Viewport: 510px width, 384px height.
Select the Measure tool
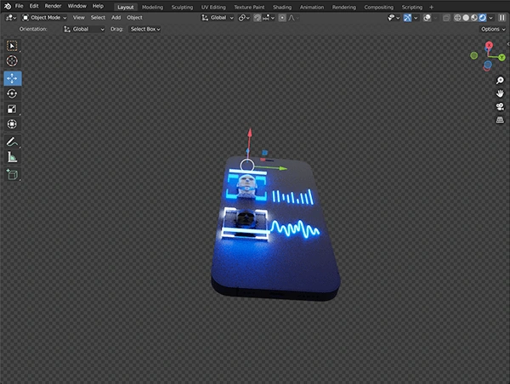[13, 157]
